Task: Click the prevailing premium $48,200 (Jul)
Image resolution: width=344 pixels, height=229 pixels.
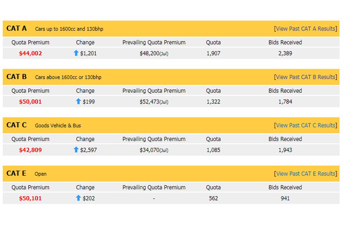Action: pos(154,53)
